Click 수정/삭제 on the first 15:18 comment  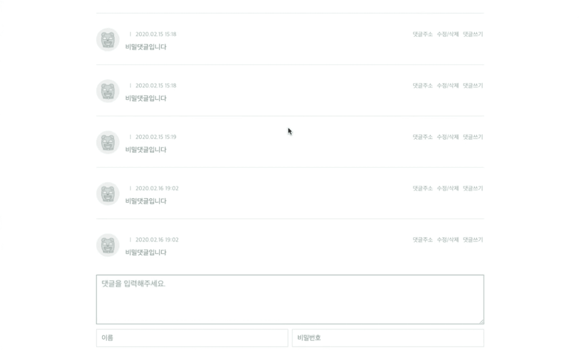448,34
